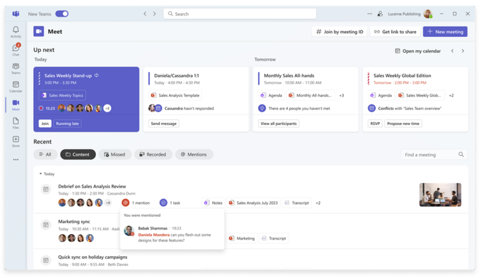This screenshot has height=278, width=483.
Task: Click Get link to share
Action: click(395, 32)
